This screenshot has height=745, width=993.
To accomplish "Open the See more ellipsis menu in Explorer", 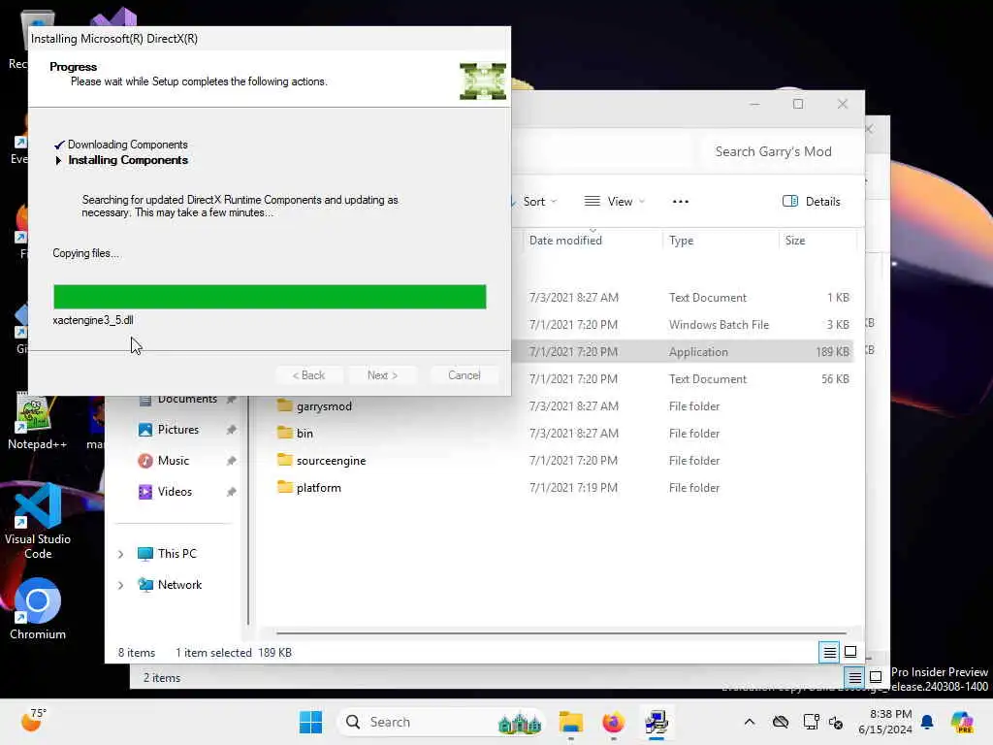I will [x=680, y=202].
